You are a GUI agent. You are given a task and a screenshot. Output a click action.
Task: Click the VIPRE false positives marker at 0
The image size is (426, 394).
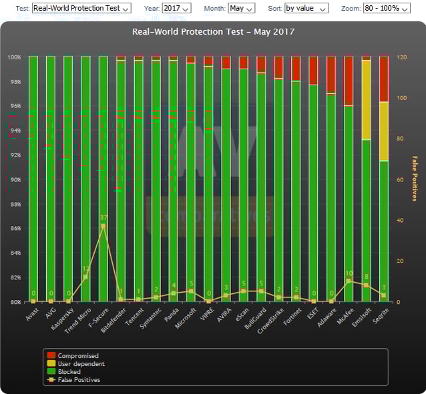pyautogui.click(x=208, y=301)
